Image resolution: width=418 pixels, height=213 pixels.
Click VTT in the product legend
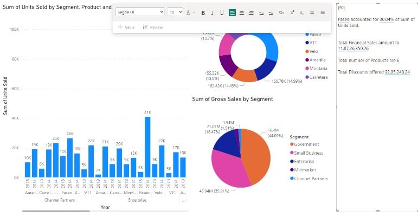[311, 43]
